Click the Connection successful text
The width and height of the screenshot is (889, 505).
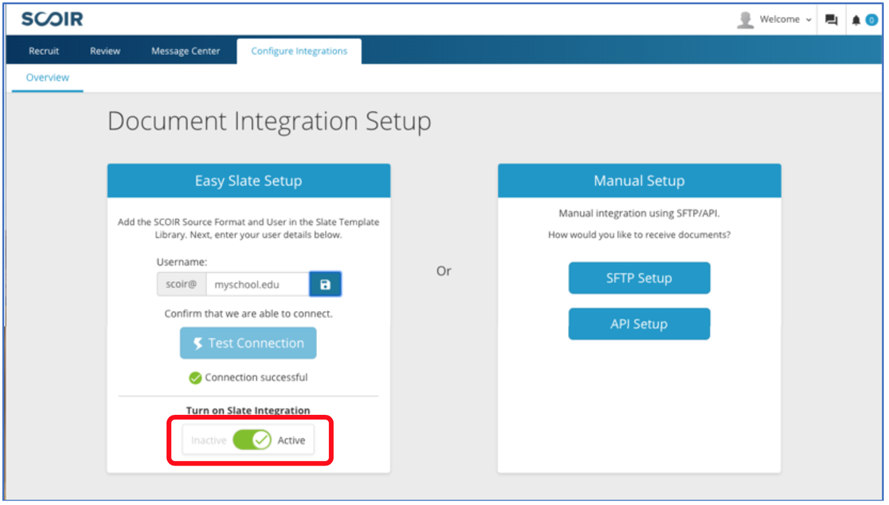256,377
